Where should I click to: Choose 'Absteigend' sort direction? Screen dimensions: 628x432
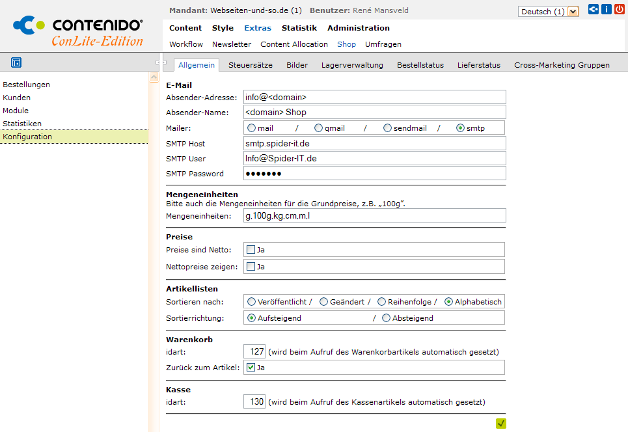pyautogui.click(x=386, y=318)
